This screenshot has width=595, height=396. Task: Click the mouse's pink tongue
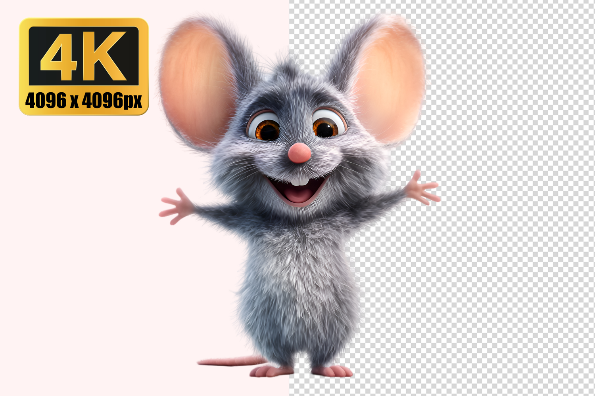coord(297,194)
